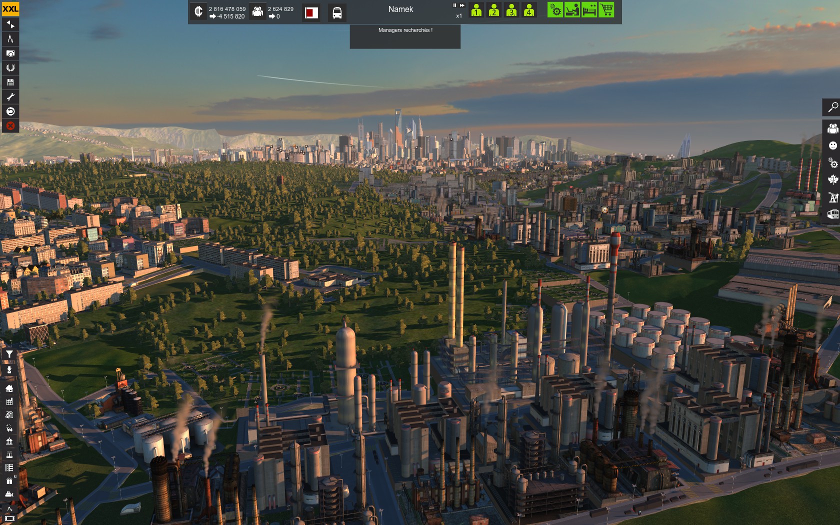Click the circular return arrow icon
840x525 pixels.
point(10,111)
